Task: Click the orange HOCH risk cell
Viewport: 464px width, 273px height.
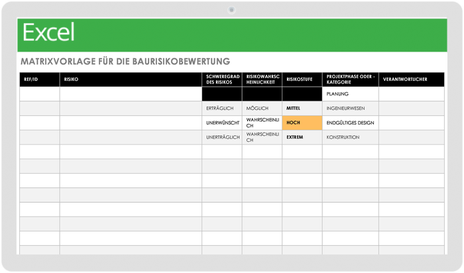Action: pos(302,123)
